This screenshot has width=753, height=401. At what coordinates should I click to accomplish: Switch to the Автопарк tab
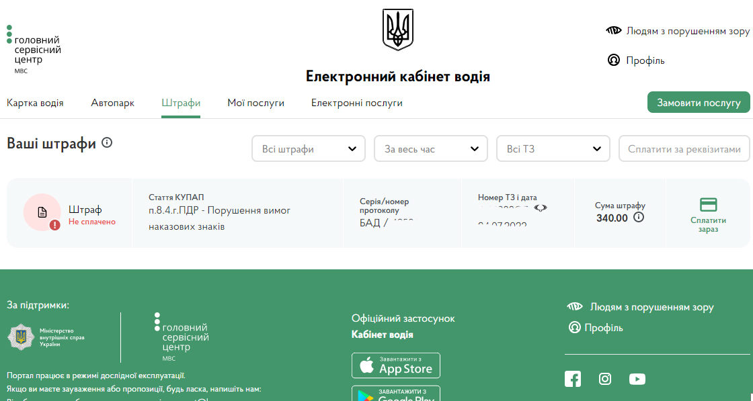tap(112, 103)
